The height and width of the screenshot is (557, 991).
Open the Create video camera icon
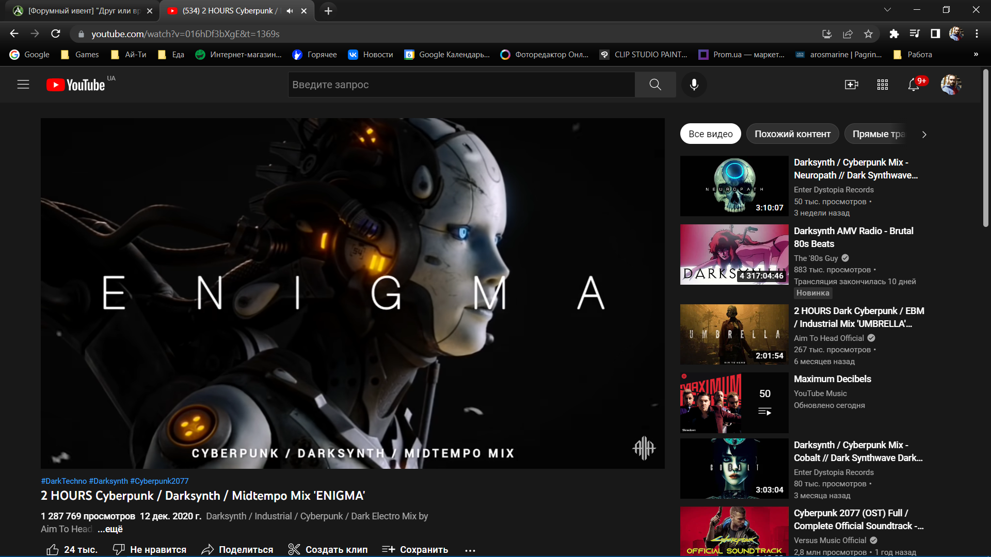851,85
